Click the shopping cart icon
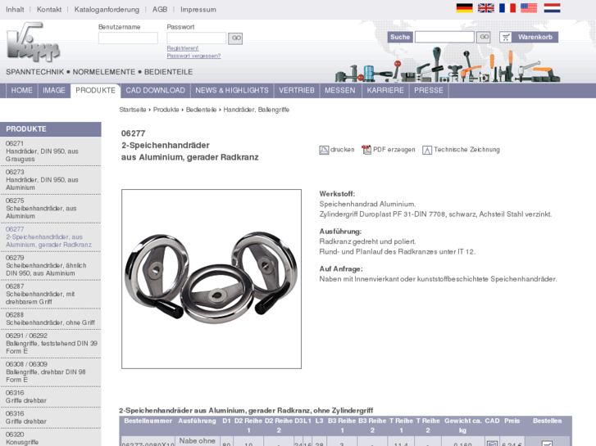 pos(506,37)
